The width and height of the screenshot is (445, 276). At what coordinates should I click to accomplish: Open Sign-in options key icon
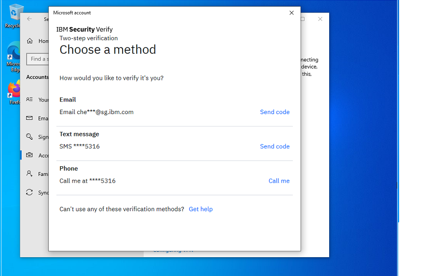pyautogui.click(x=29, y=137)
